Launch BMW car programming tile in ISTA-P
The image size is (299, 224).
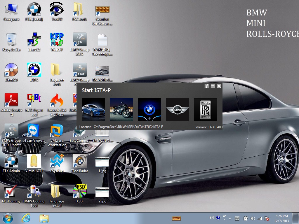click(x=93, y=110)
